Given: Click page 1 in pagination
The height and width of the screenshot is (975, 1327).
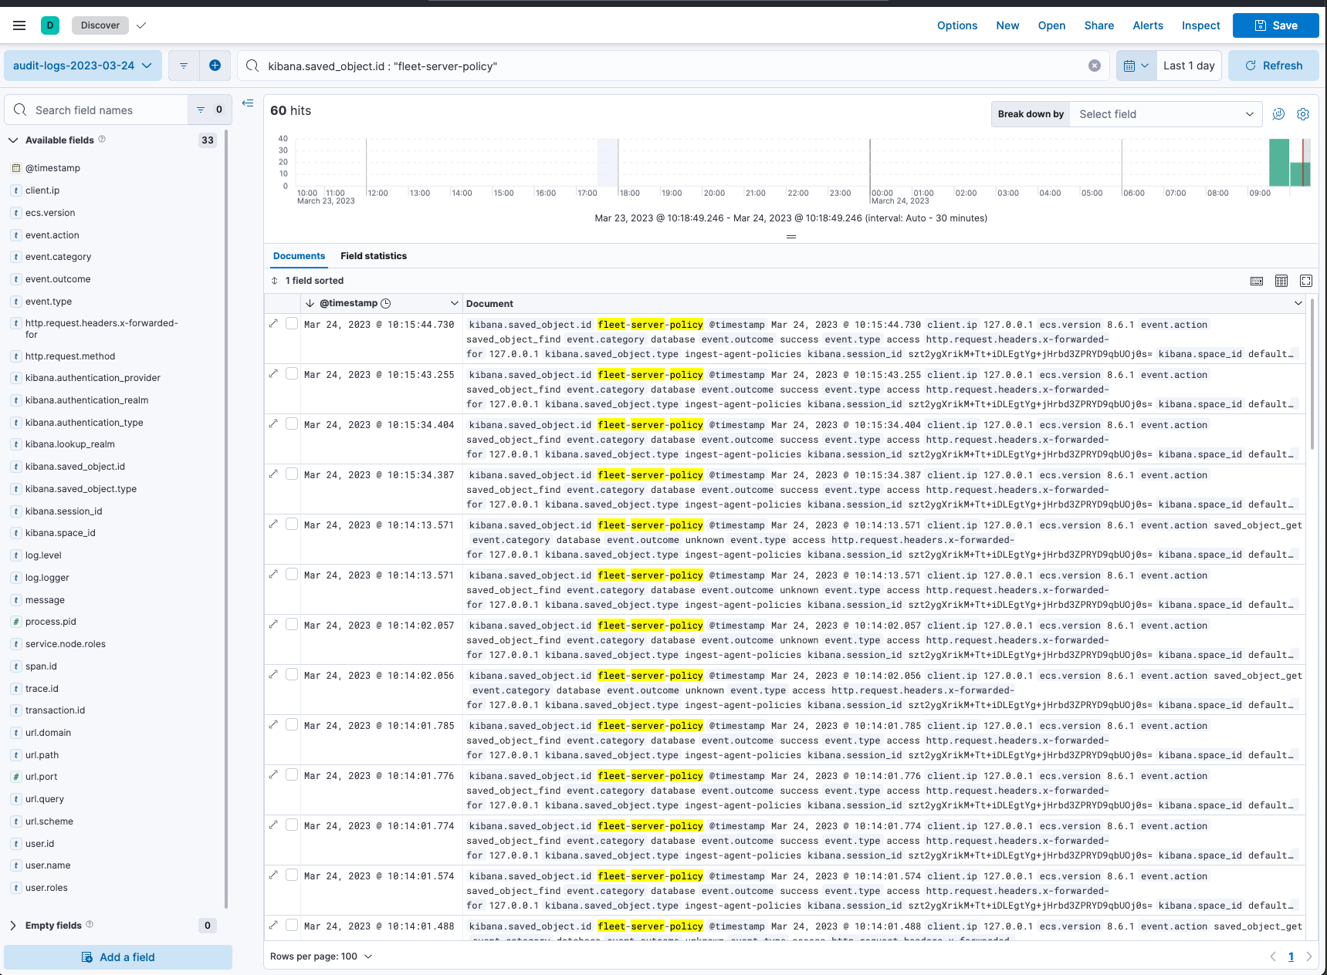Looking at the screenshot, I should (1291, 956).
